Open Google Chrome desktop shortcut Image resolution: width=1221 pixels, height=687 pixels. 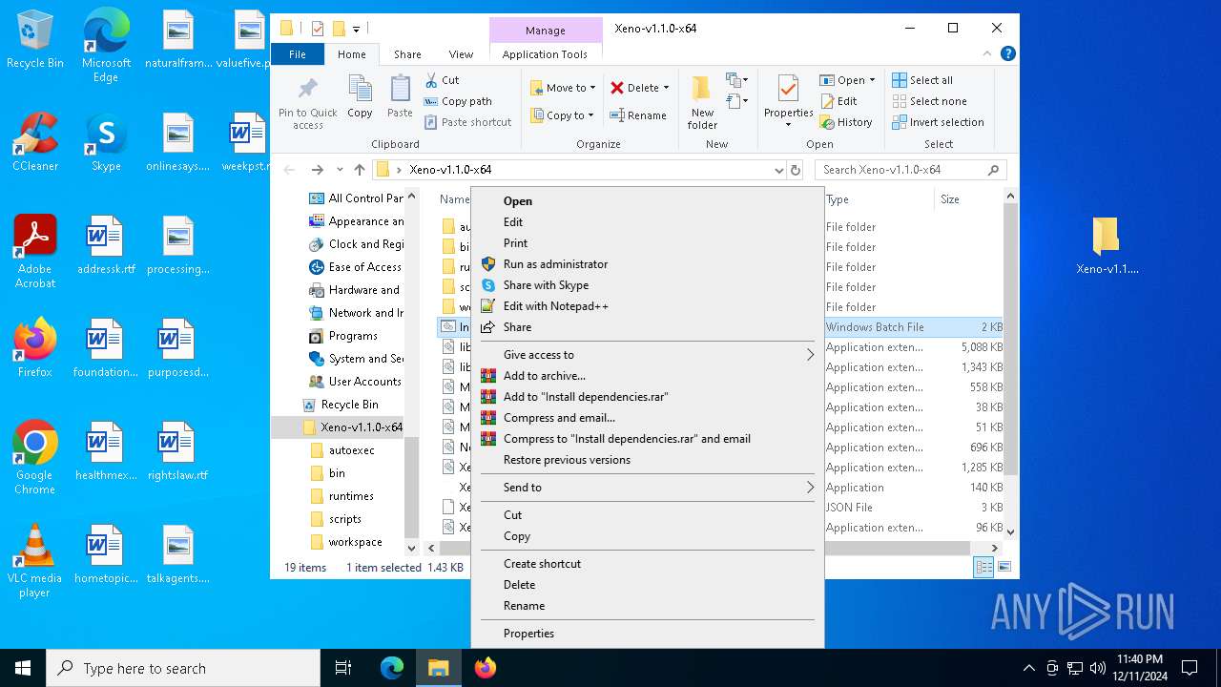point(35,458)
